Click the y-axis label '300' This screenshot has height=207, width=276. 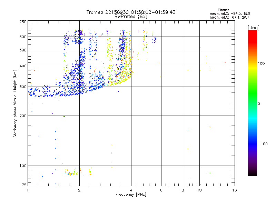23,87
